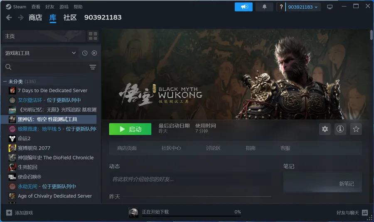Screen dimensions: 374x222
Task: Switch to the 社区 tab
Action: click(x=70, y=17)
